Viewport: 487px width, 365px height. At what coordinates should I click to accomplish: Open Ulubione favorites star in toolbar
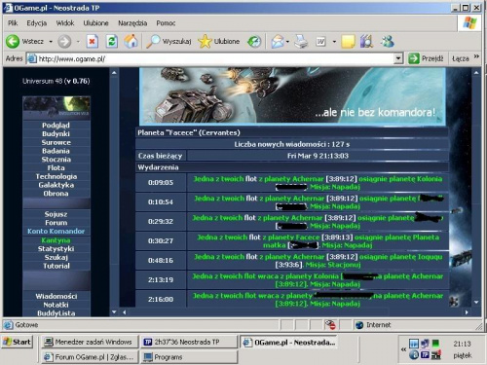point(205,42)
